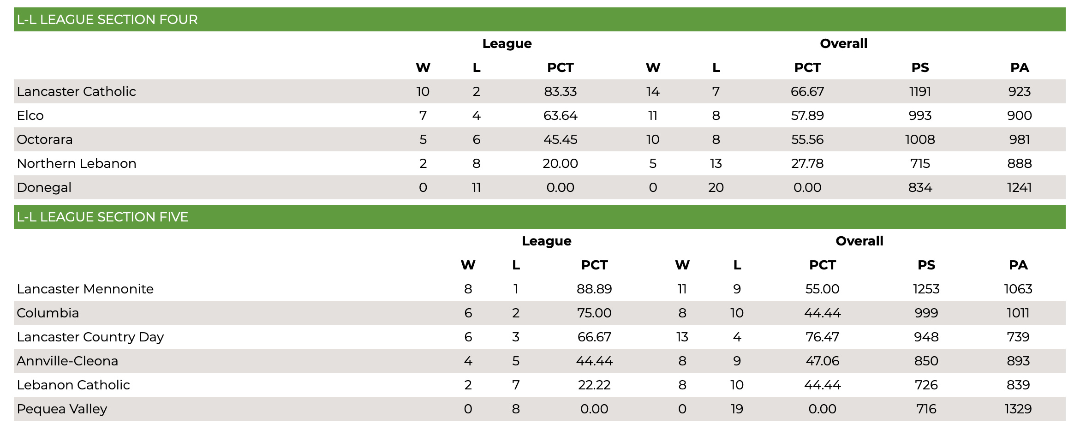
Task: Click Pequea Valley's 1329 points allowed value
Action: pyautogui.click(x=1018, y=409)
